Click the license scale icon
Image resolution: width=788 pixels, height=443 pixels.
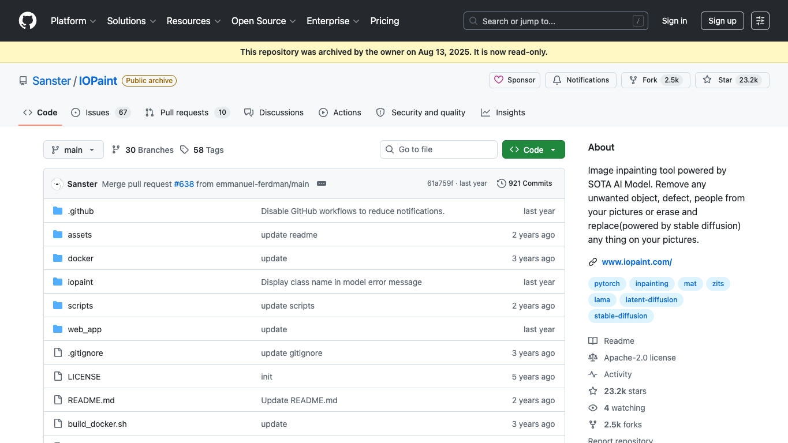click(x=593, y=358)
